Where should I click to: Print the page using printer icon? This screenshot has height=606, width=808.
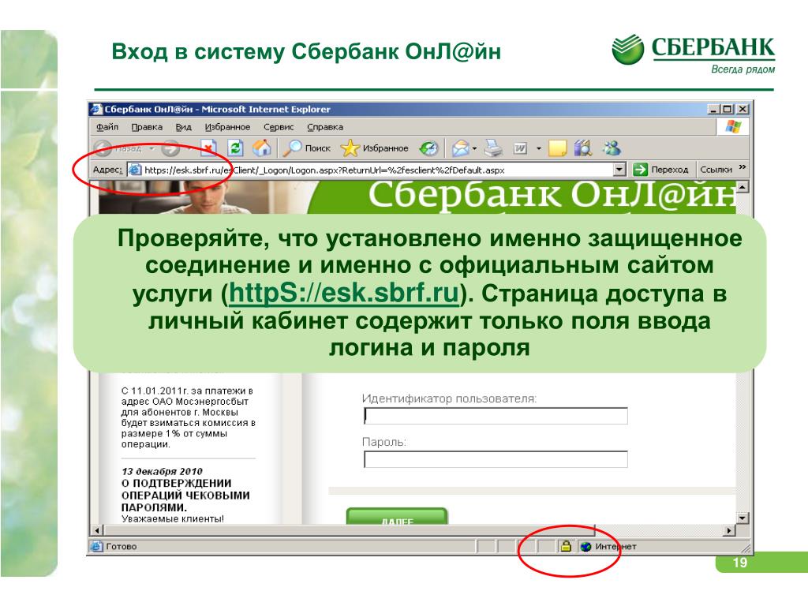[494, 148]
